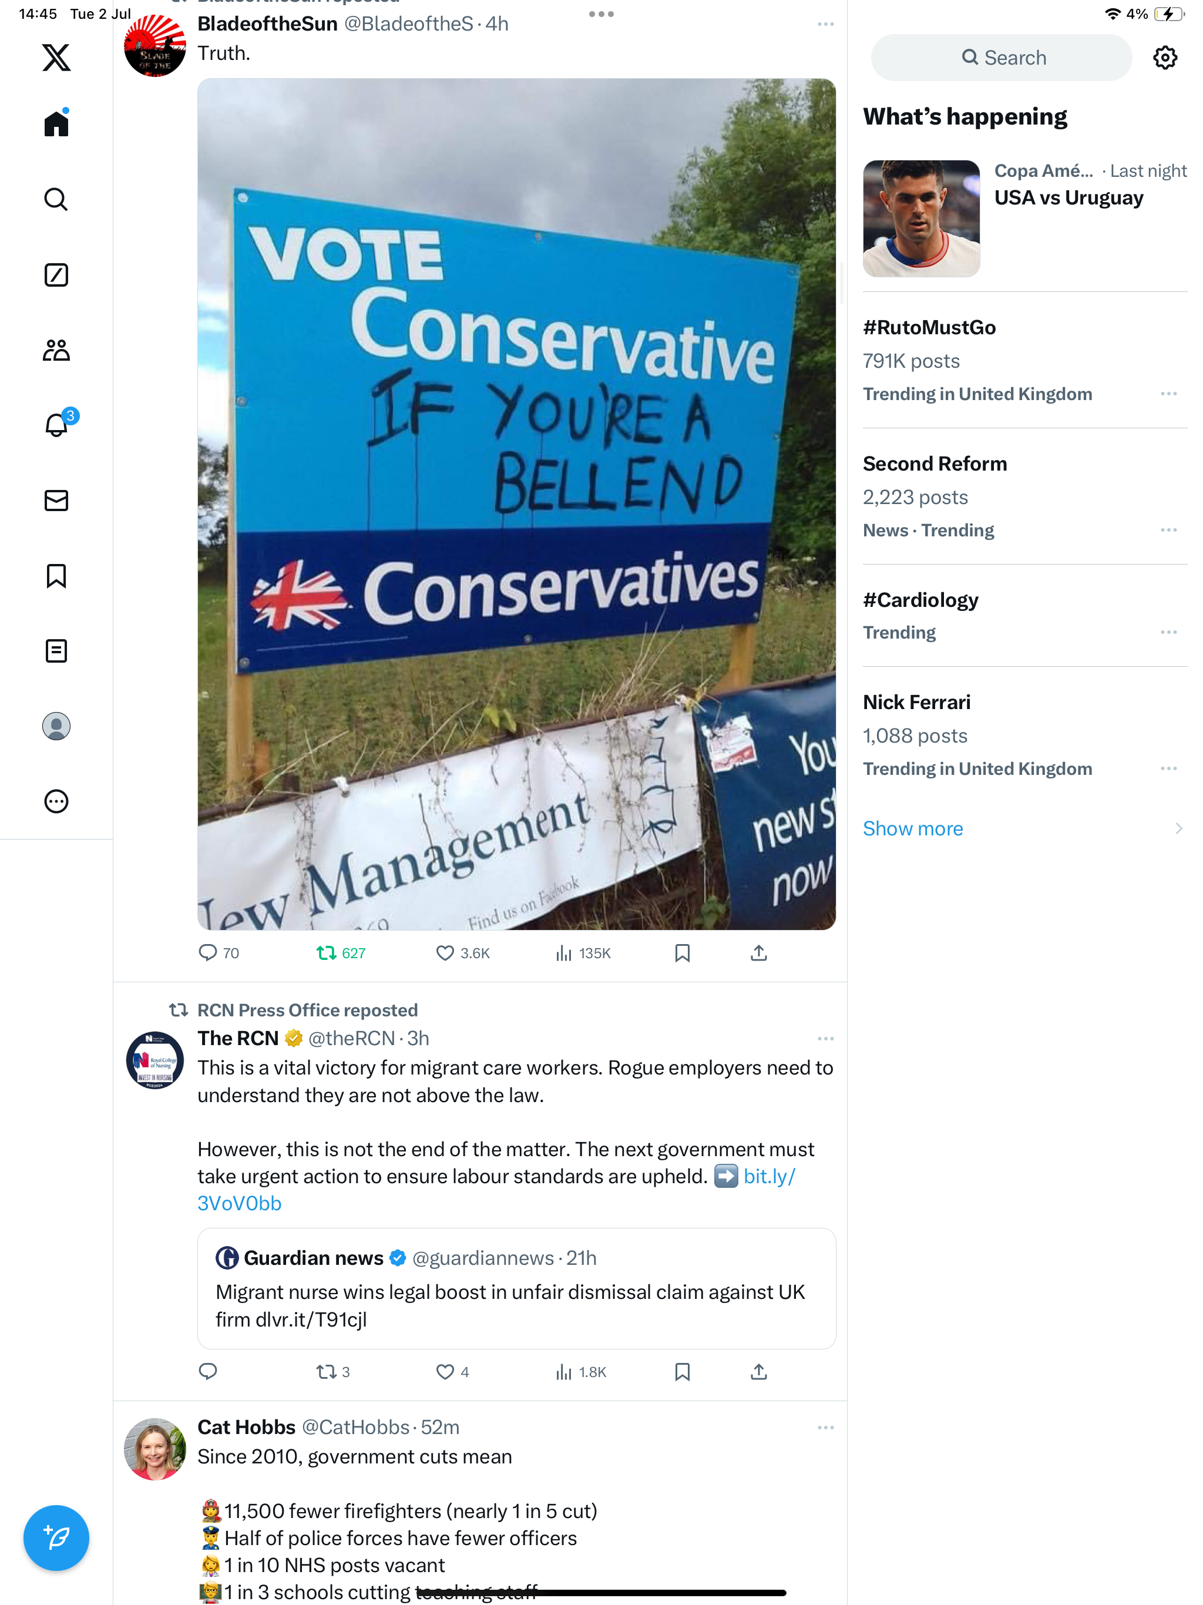Expand Show more trends chevron
Image resolution: width=1203 pixels, height=1605 pixels.
(1178, 828)
